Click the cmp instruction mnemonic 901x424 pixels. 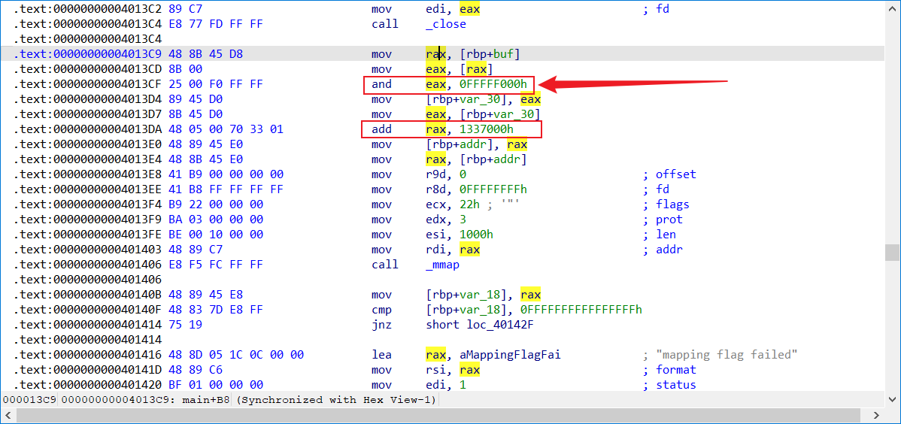[x=381, y=310]
